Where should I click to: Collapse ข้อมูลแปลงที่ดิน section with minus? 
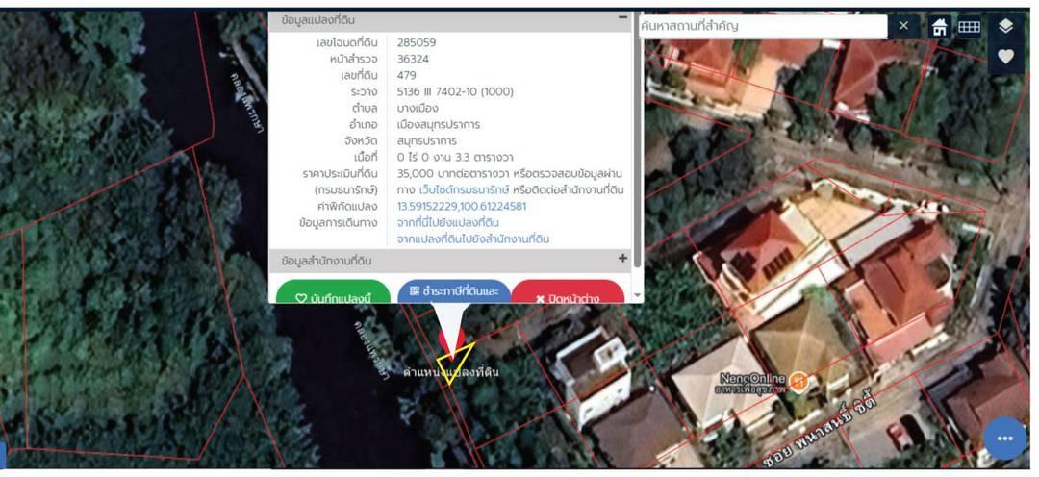622,18
